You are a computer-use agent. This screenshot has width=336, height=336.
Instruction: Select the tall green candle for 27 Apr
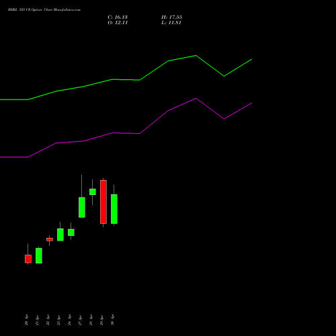tap(82, 208)
